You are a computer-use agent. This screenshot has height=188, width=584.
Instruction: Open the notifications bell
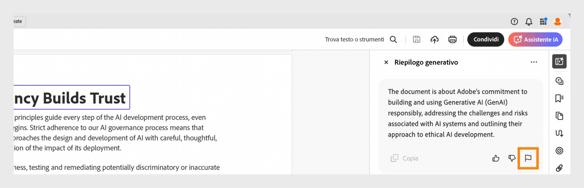[x=529, y=21]
